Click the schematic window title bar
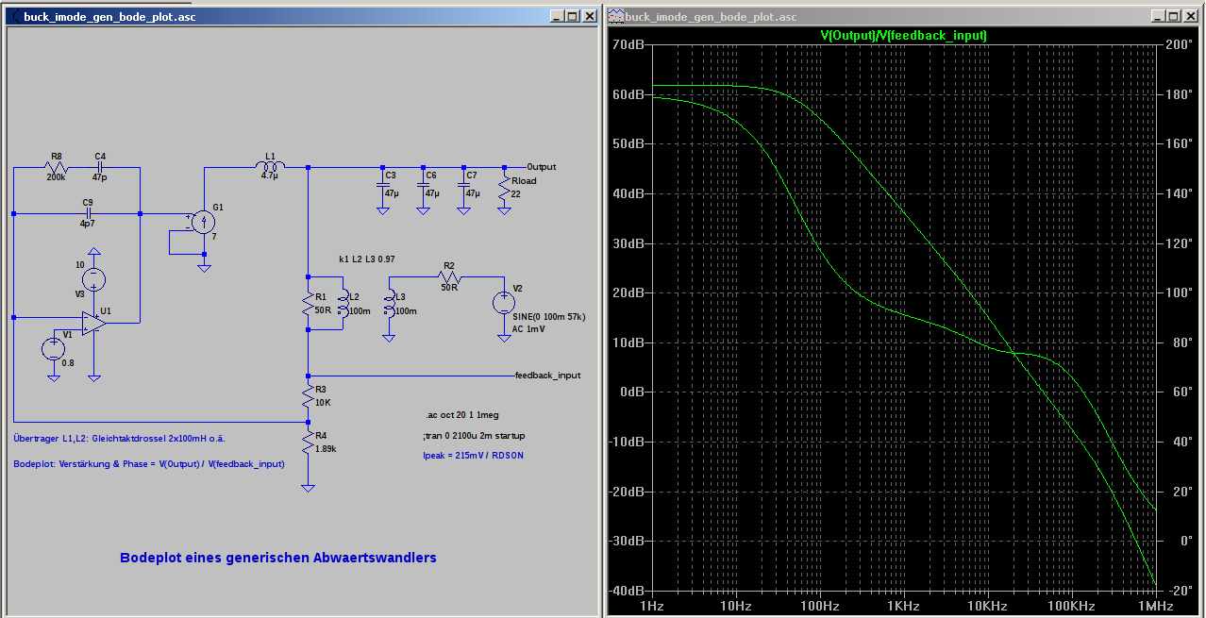Viewport: 1206px width, 618px height. tap(302, 16)
